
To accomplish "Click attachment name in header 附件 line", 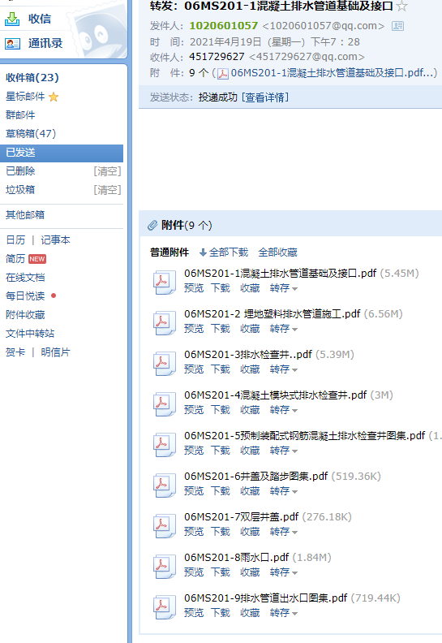I will (333, 73).
